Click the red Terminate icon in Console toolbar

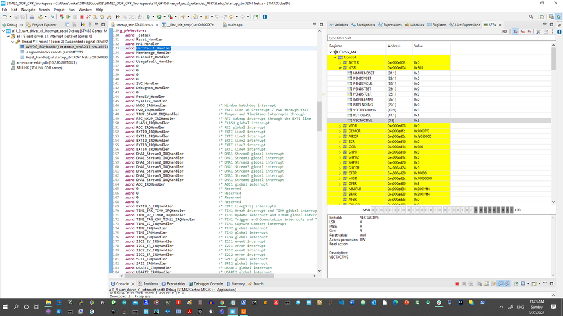(457, 283)
